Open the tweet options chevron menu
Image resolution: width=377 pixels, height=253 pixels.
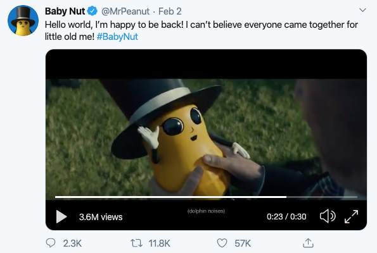point(362,10)
